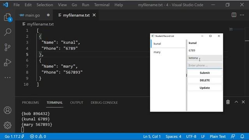Viewport: 249px width, 140px height.
Task: Click Ln 5, Col 1 in status bar
Action: (x=152, y=136)
